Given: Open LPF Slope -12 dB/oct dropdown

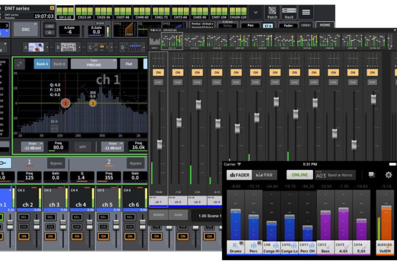Looking at the screenshot, I should tap(113, 147).
